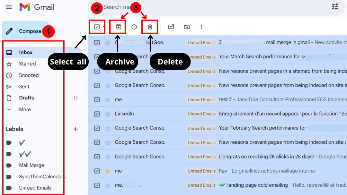
Task: Uncheck the 'landing page cold emailing' checkbox
Action: click(x=97, y=185)
